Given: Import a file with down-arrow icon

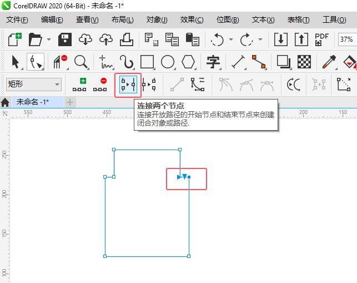Looking at the screenshot, I should 281,39.
